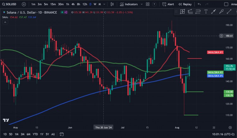Screen dimensions: 237x138
Task: Click the 130.80 green price label
Action: tap(229, 92)
